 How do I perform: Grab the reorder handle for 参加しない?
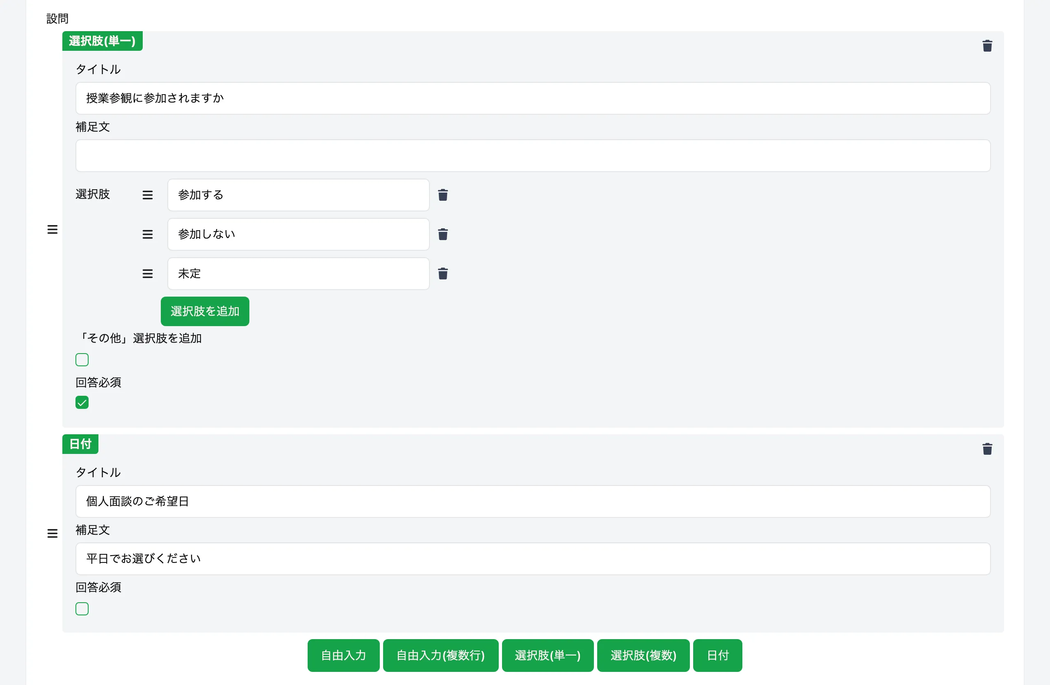[x=148, y=234]
